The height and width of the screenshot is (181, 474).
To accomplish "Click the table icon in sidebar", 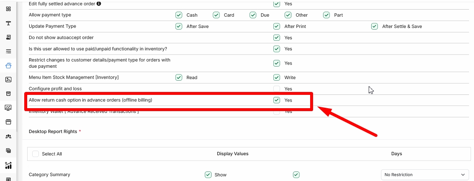I will (x=8, y=23).
